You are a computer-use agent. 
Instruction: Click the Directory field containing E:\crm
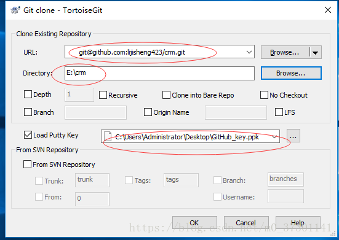(159, 73)
